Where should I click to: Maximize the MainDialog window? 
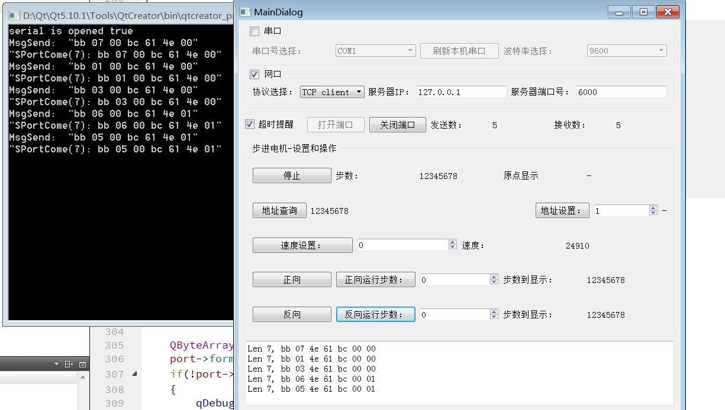[x=643, y=12]
